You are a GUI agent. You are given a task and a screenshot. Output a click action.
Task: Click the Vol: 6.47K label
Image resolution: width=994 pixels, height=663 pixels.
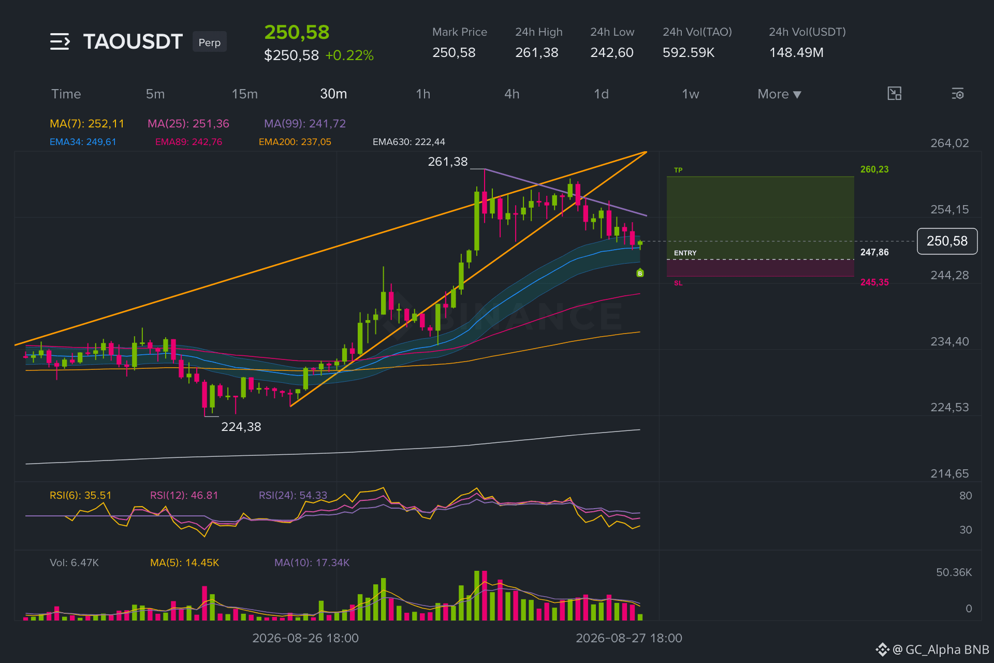74,563
